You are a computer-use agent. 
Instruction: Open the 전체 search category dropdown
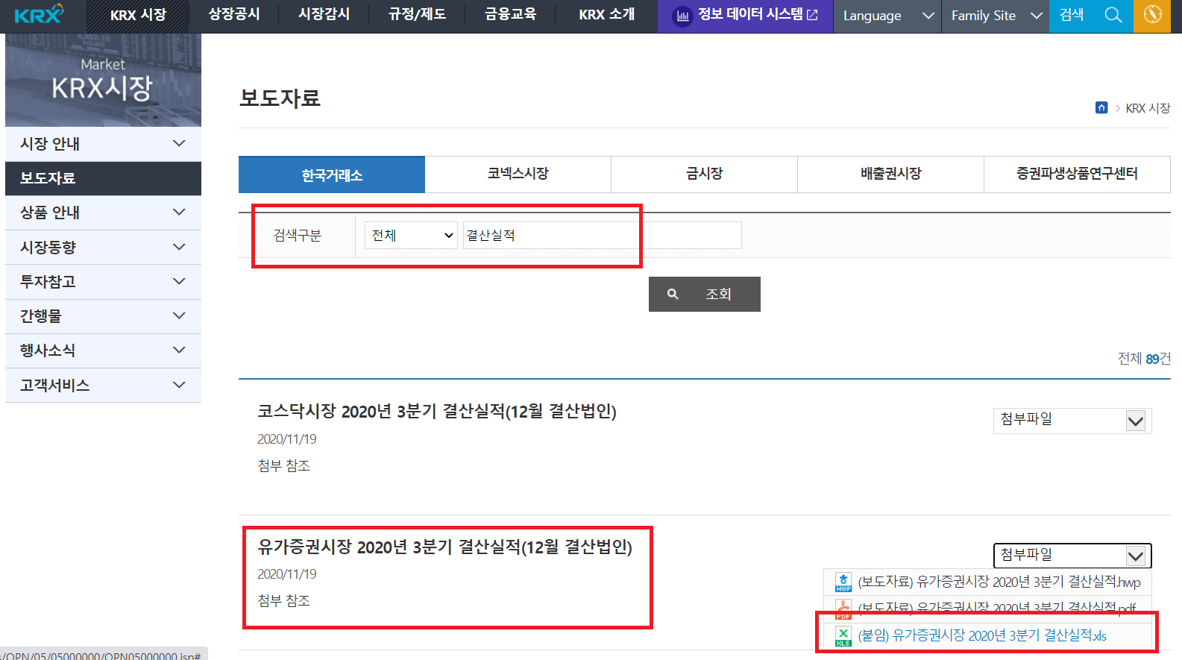coord(411,235)
